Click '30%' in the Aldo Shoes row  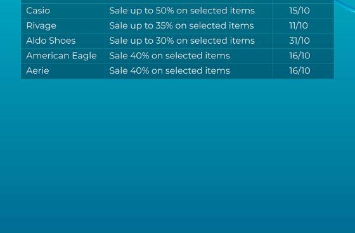(x=165, y=41)
